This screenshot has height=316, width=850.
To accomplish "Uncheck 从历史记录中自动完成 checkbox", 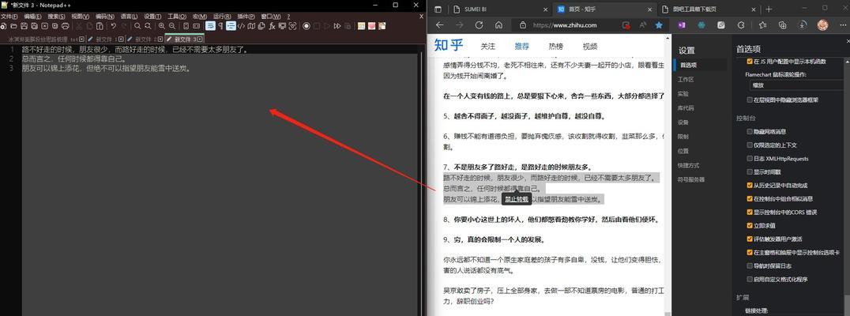I will coord(750,185).
